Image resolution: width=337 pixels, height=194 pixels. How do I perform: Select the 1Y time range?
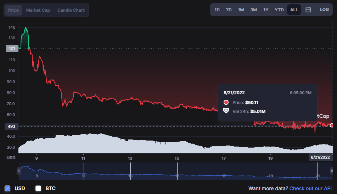click(266, 10)
